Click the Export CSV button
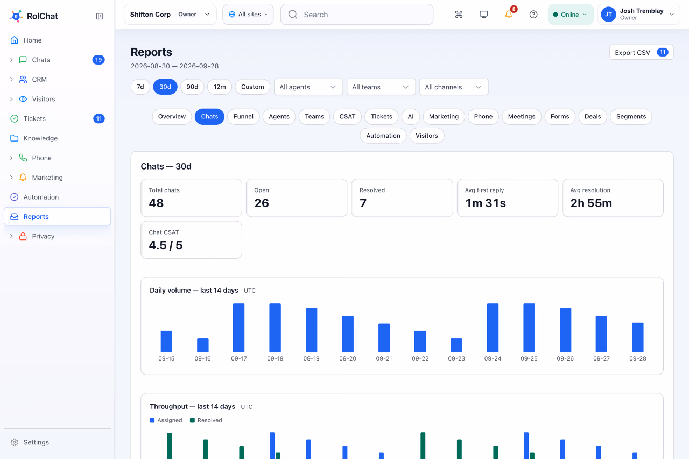 point(641,52)
